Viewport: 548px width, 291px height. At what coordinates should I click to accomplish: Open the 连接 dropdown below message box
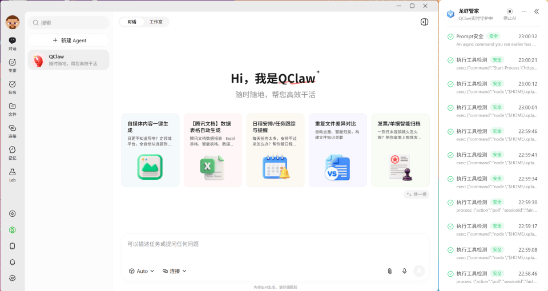tap(175, 271)
